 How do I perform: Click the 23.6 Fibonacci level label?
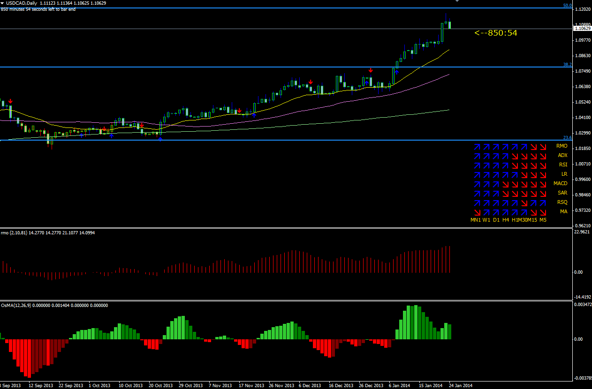point(567,137)
